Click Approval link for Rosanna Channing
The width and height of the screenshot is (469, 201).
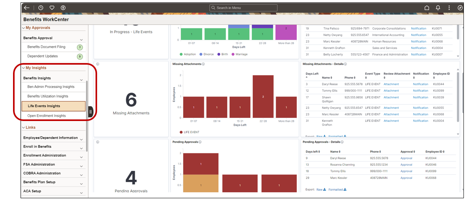pyautogui.click(x=406, y=165)
